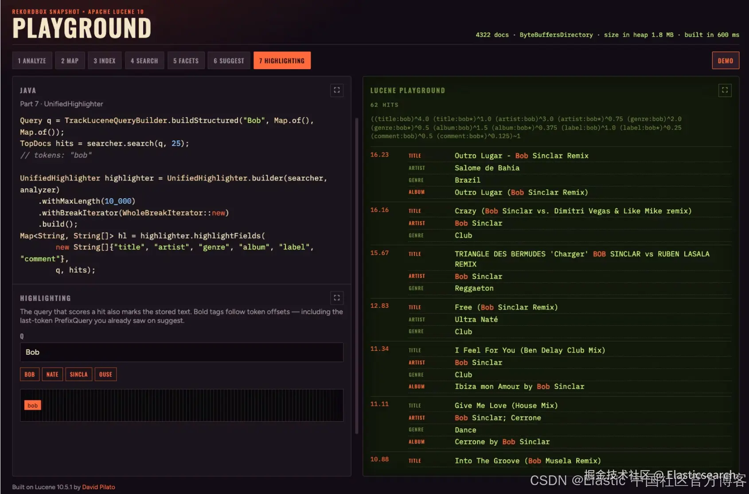The height and width of the screenshot is (494, 749).
Task: Focus the Q query input field
Action: [182, 352]
